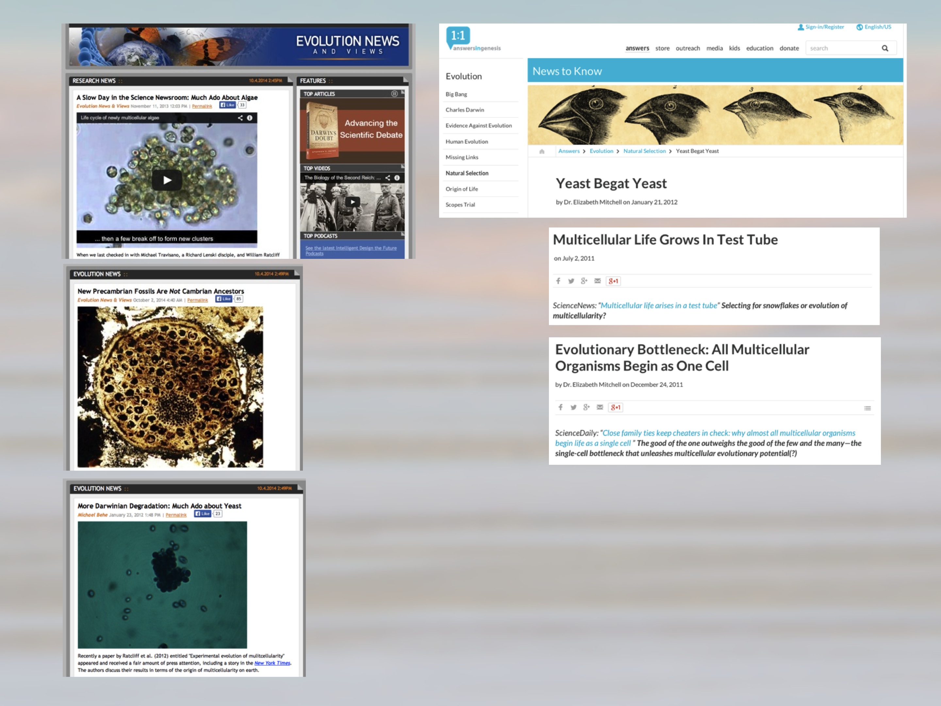Select Big Bang in Evolution sidebar
The width and height of the screenshot is (941, 706).
point(456,94)
